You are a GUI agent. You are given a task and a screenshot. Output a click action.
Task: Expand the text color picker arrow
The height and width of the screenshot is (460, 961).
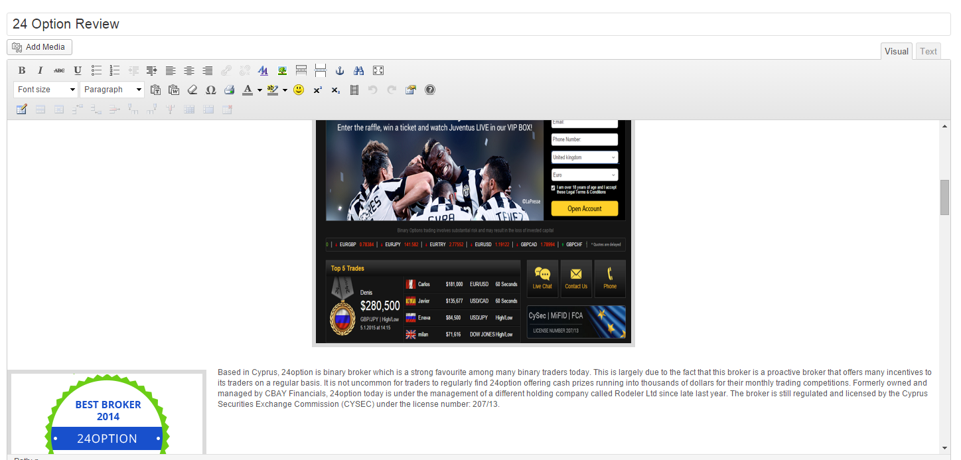[x=259, y=90]
